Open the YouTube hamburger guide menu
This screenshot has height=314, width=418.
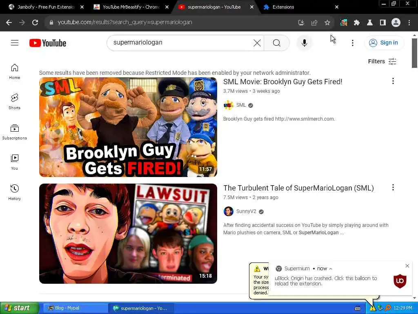pos(15,43)
